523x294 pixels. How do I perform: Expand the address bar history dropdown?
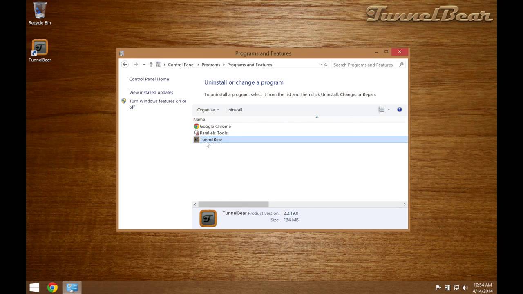pos(320,65)
